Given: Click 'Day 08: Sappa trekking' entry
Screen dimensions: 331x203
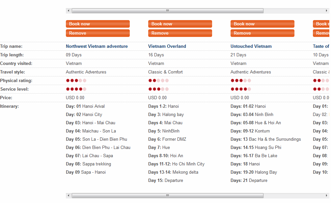Looking at the screenshot, I should (x=89, y=164).
